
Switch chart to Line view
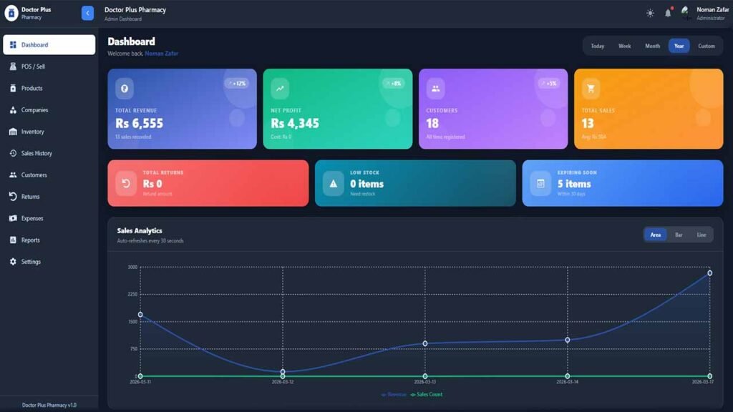pos(701,235)
